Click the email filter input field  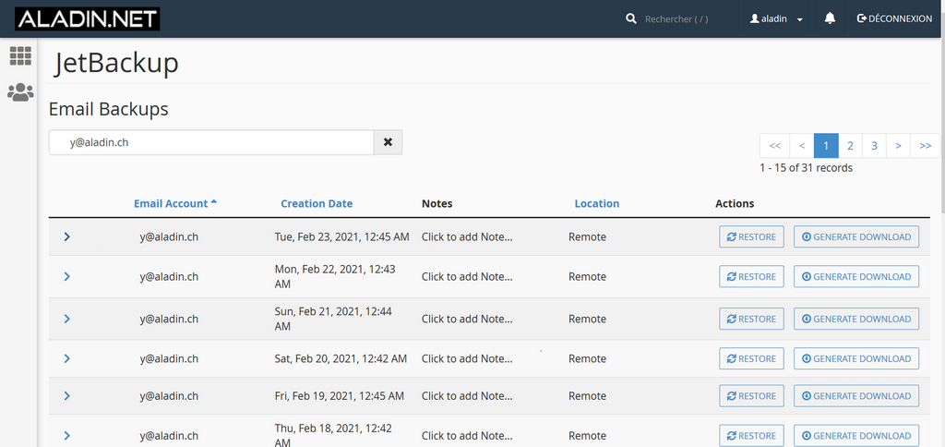pos(212,142)
